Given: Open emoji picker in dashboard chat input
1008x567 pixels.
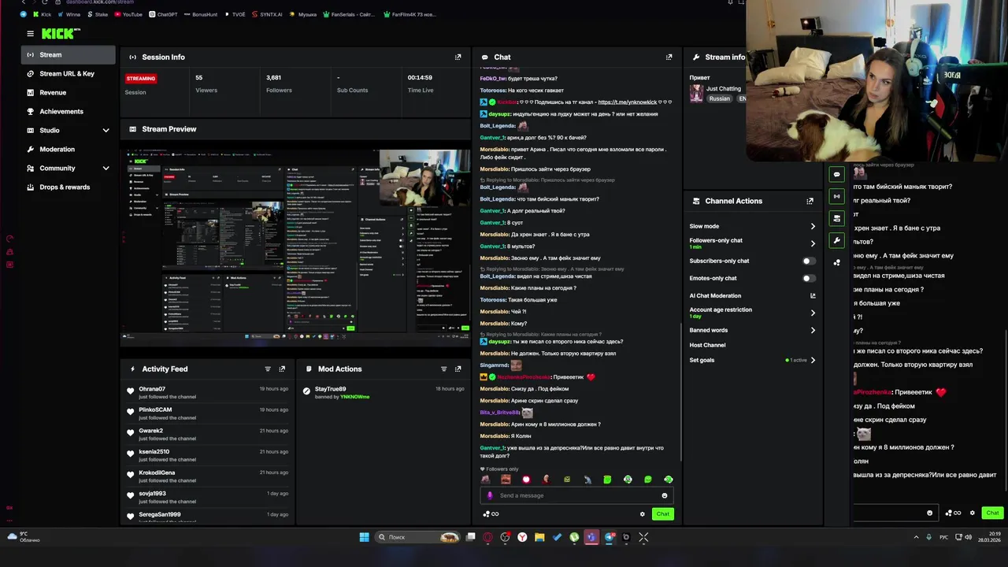Looking at the screenshot, I should point(664,495).
